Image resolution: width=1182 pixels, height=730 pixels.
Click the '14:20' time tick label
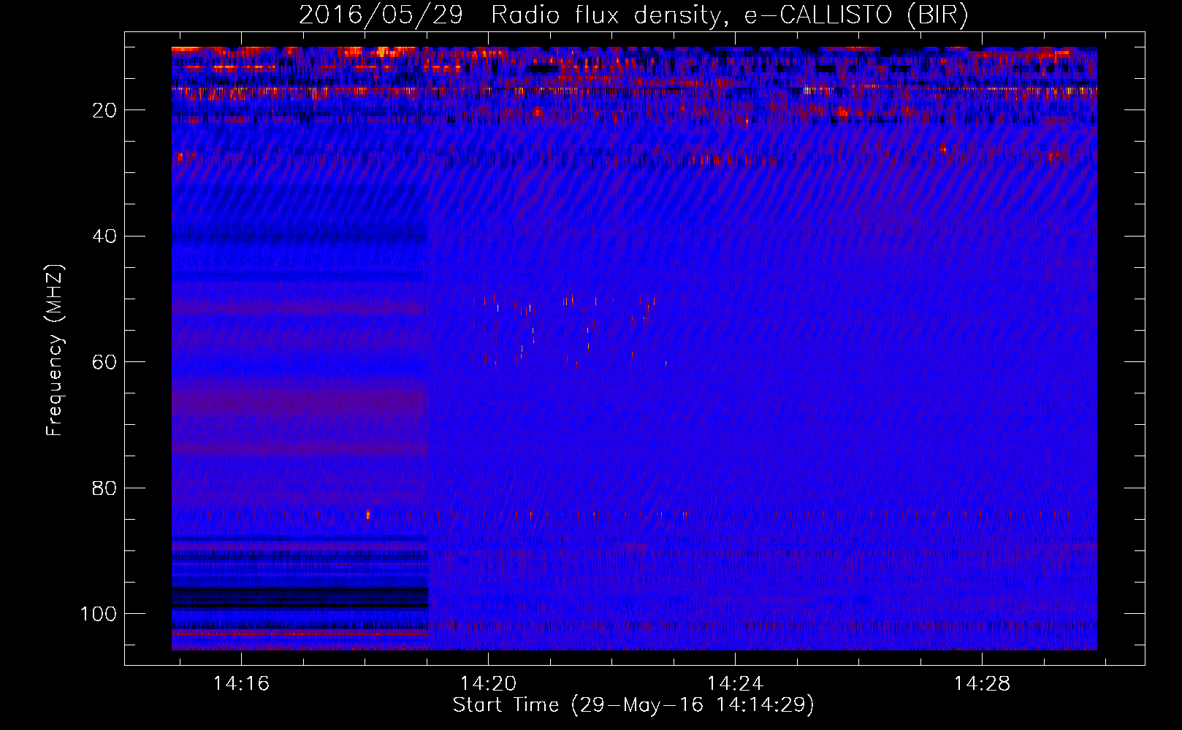(x=488, y=684)
